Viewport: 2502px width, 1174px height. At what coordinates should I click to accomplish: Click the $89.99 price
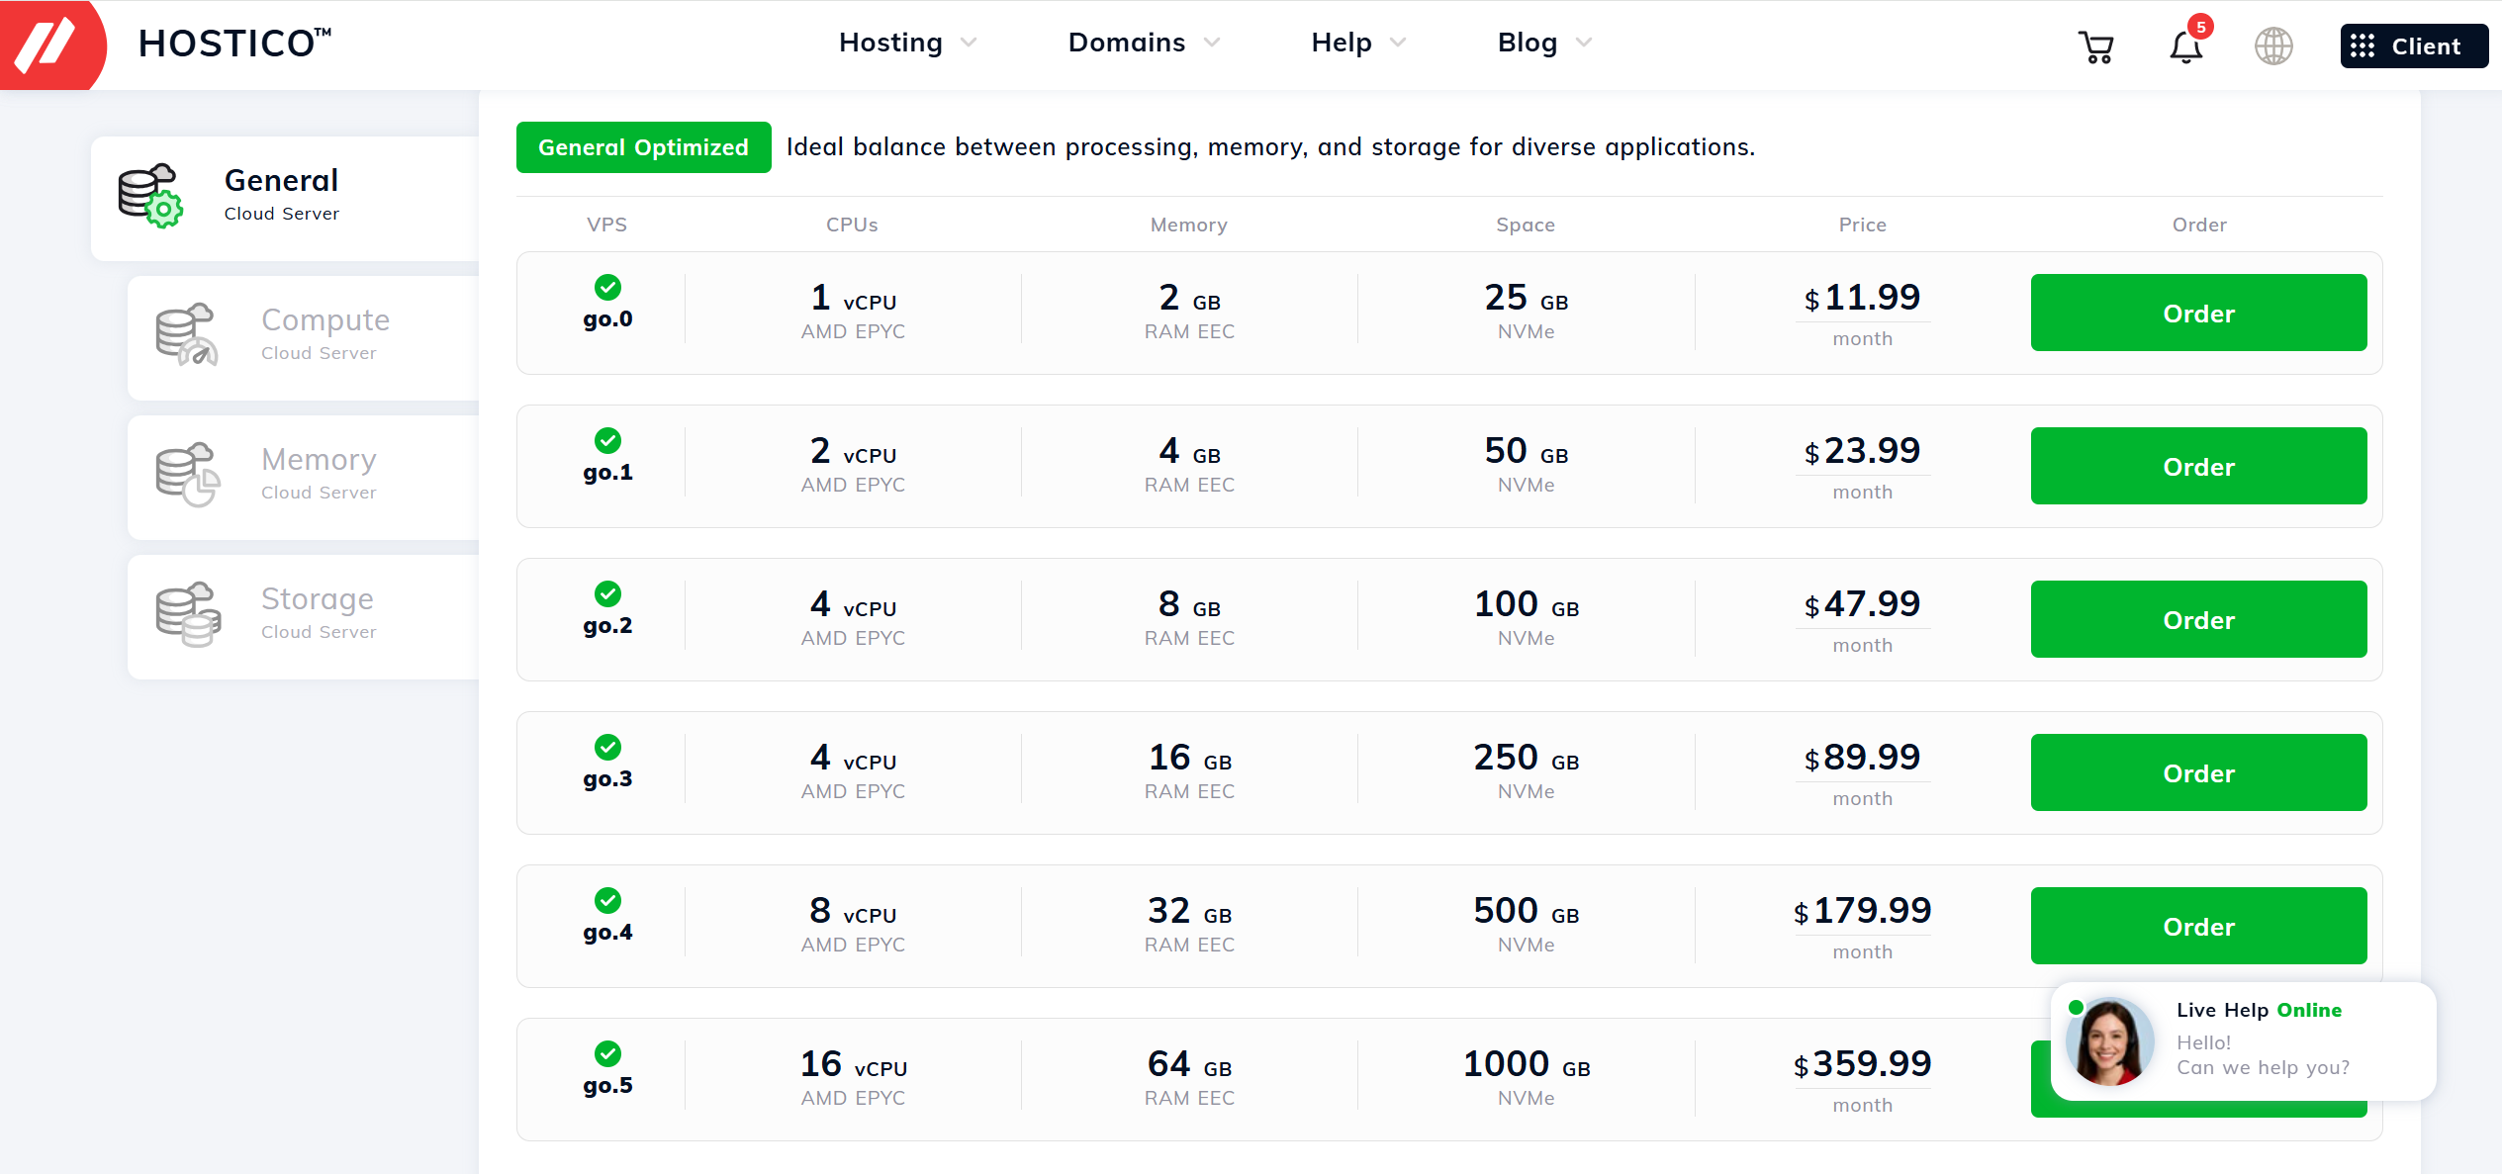1862,758
